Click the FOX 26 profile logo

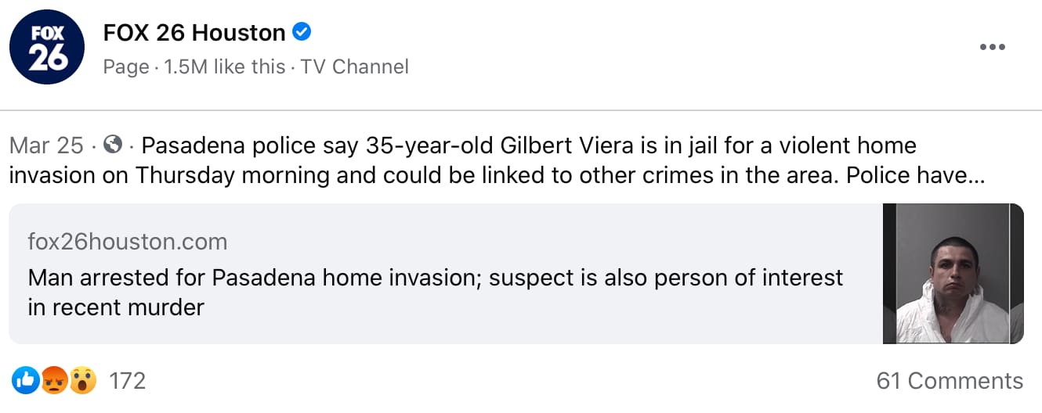click(x=47, y=48)
